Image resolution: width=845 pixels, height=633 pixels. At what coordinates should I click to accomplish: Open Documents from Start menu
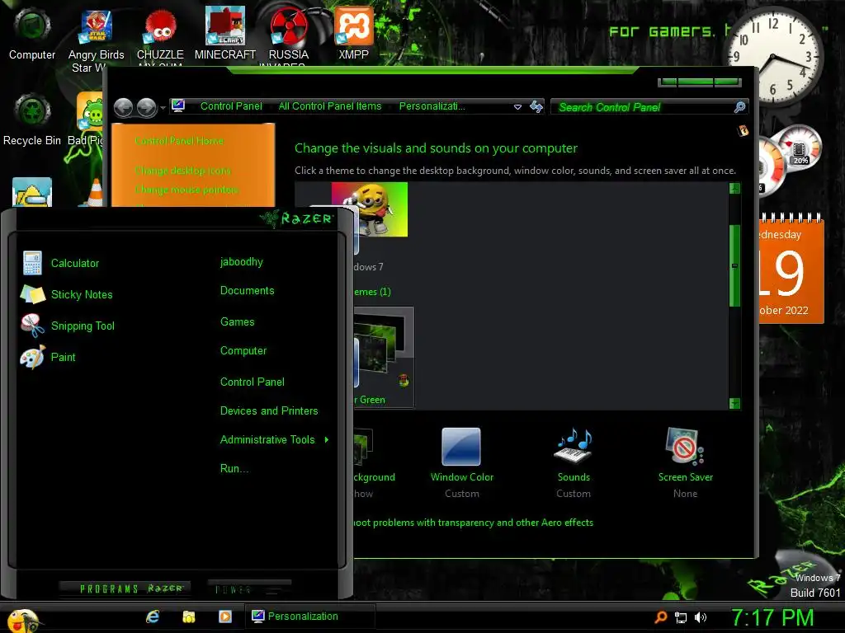247,291
